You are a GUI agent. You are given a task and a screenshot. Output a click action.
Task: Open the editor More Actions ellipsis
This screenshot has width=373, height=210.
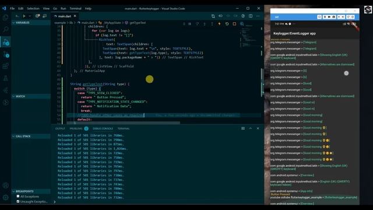tap(258, 16)
